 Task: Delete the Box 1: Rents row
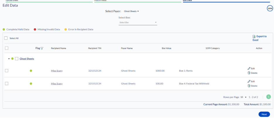(x=252, y=73)
